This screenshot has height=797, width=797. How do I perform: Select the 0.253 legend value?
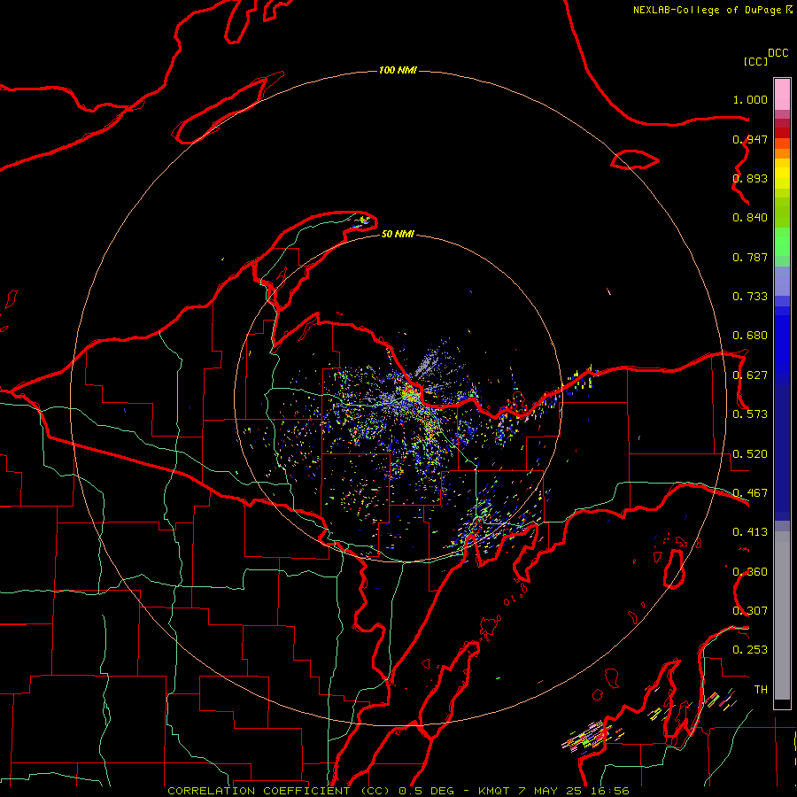pyautogui.click(x=750, y=650)
